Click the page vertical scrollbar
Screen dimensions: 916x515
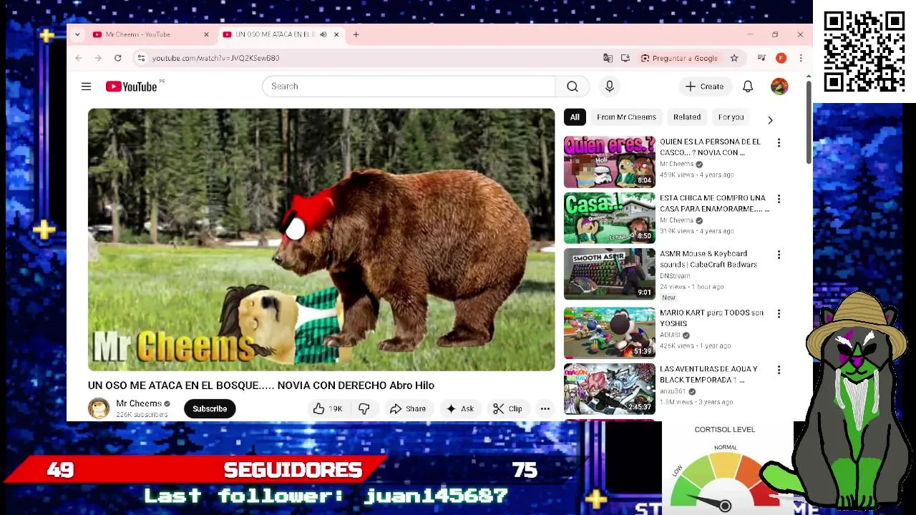pyautogui.click(x=809, y=122)
